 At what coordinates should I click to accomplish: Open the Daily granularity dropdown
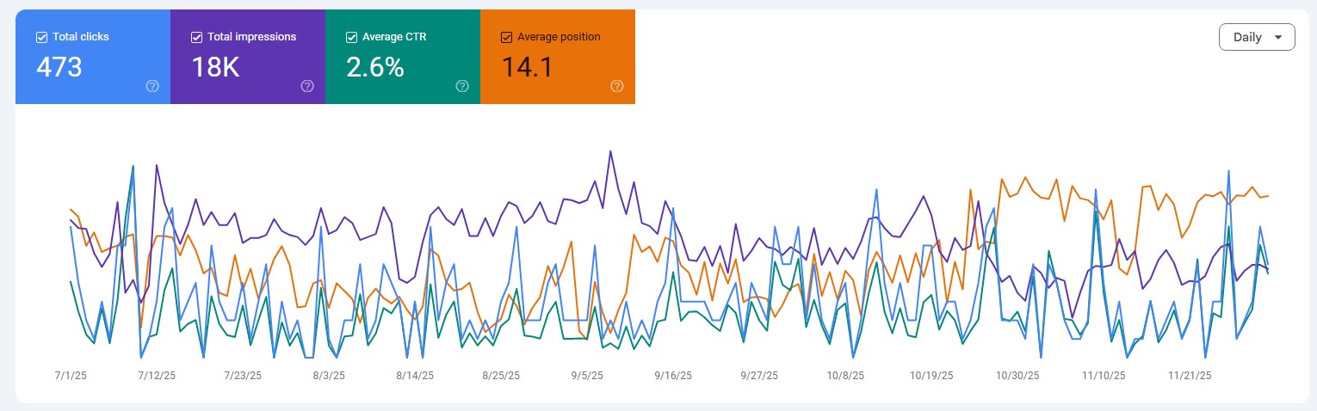click(x=1257, y=37)
